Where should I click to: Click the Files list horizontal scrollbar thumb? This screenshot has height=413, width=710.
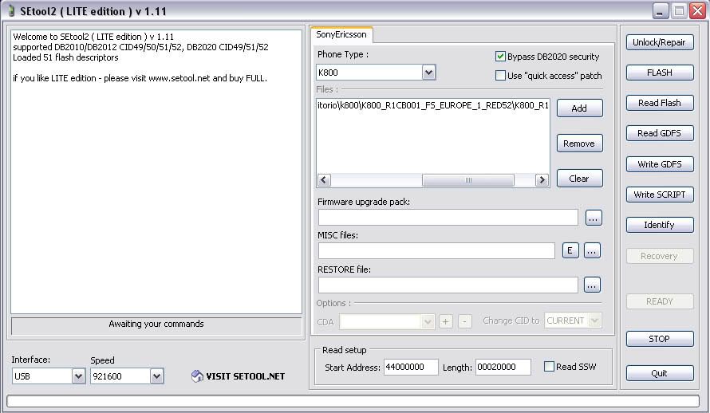[x=468, y=180]
